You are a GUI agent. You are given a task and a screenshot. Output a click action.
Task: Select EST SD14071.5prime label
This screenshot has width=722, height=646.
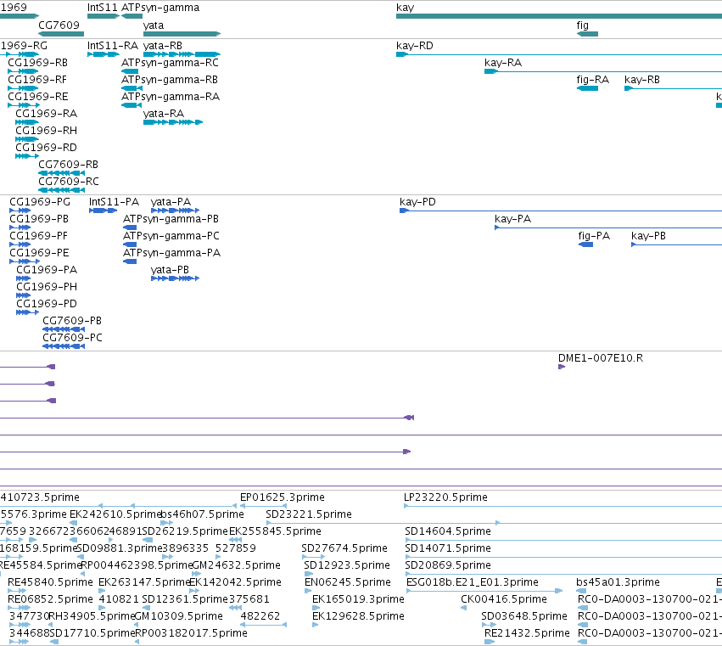[448, 548]
